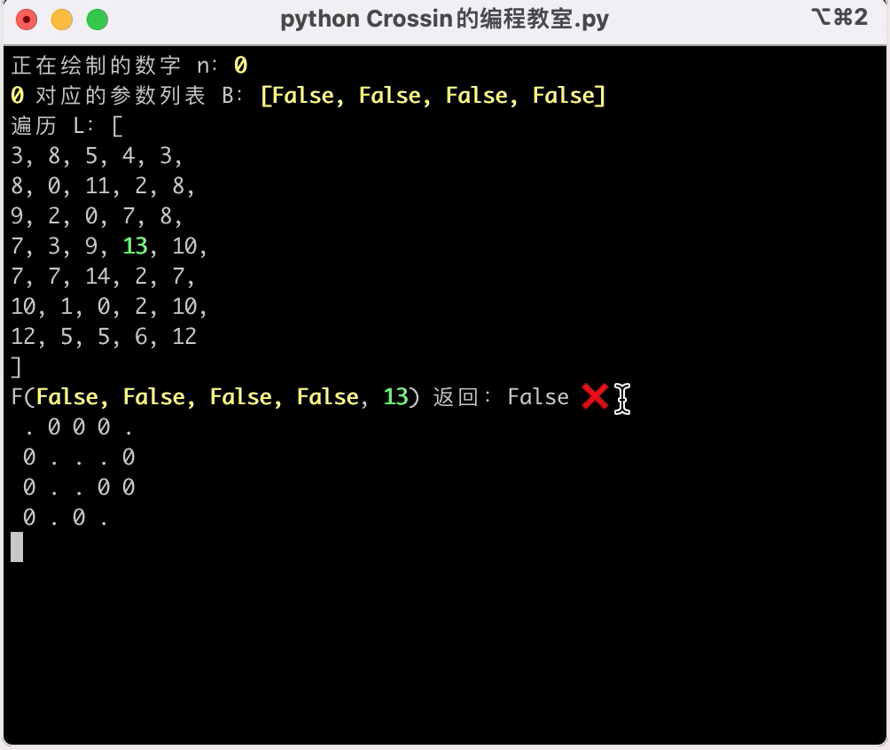This screenshot has height=750, width=890.
Task: Close the terminal window with the red button
Action: pos(27,20)
